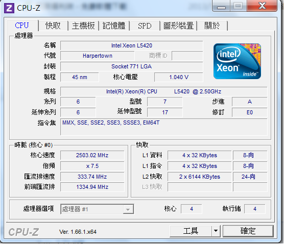This screenshot has height=245, width=284.
Task: Click the specification field with 2.50GHz
Action: point(164,91)
